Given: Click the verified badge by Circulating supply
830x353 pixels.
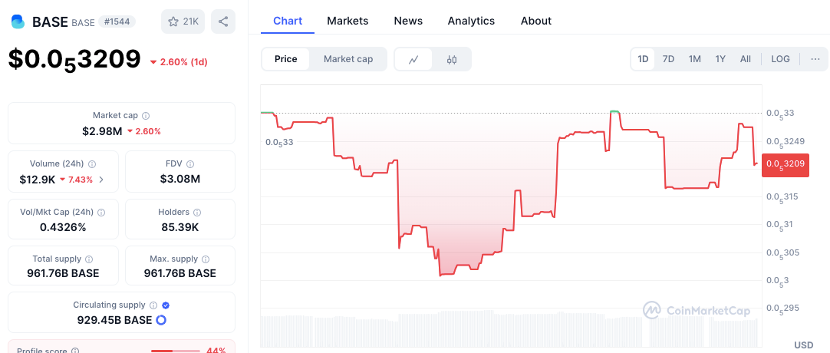Looking at the screenshot, I should (x=166, y=305).
